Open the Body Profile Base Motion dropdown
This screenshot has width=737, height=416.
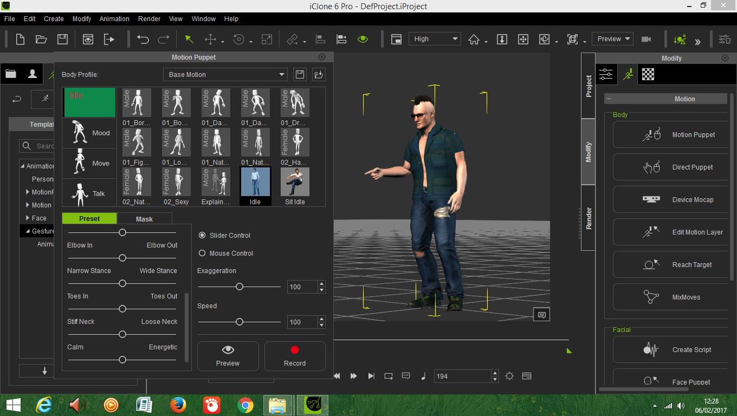tap(225, 74)
